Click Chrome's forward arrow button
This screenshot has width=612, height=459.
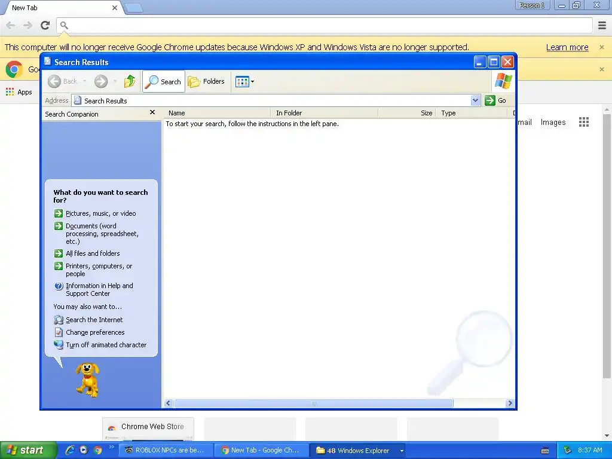[27, 25]
